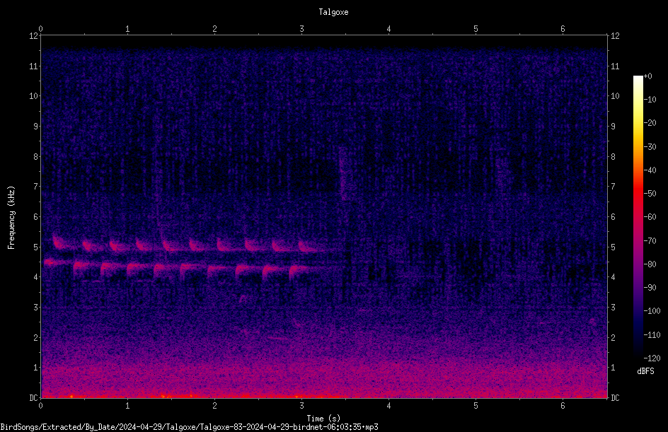Click the 8 kHz label on right axis

[x=613, y=157]
